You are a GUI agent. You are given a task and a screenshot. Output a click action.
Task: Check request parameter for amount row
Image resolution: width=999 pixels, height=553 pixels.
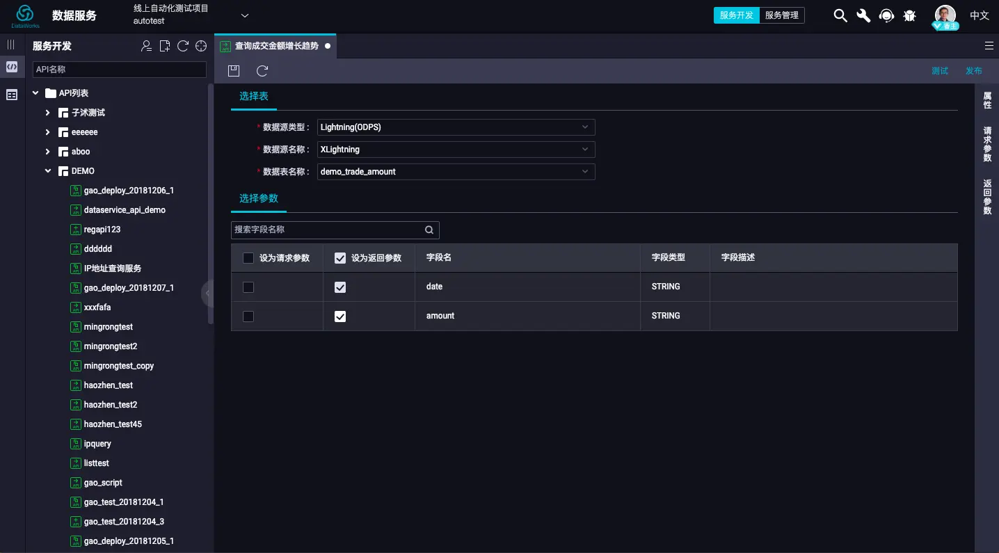point(248,316)
